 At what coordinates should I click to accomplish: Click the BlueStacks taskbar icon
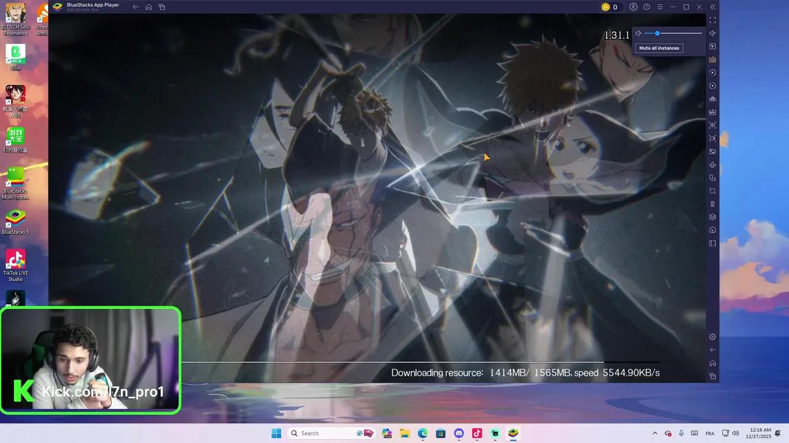(x=513, y=433)
